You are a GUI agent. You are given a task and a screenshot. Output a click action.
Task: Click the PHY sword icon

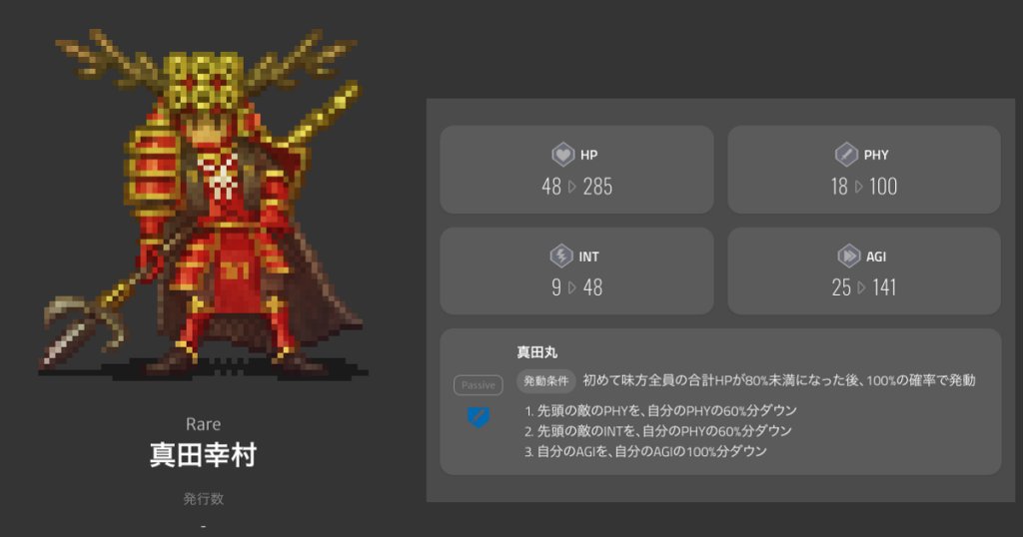tap(846, 155)
